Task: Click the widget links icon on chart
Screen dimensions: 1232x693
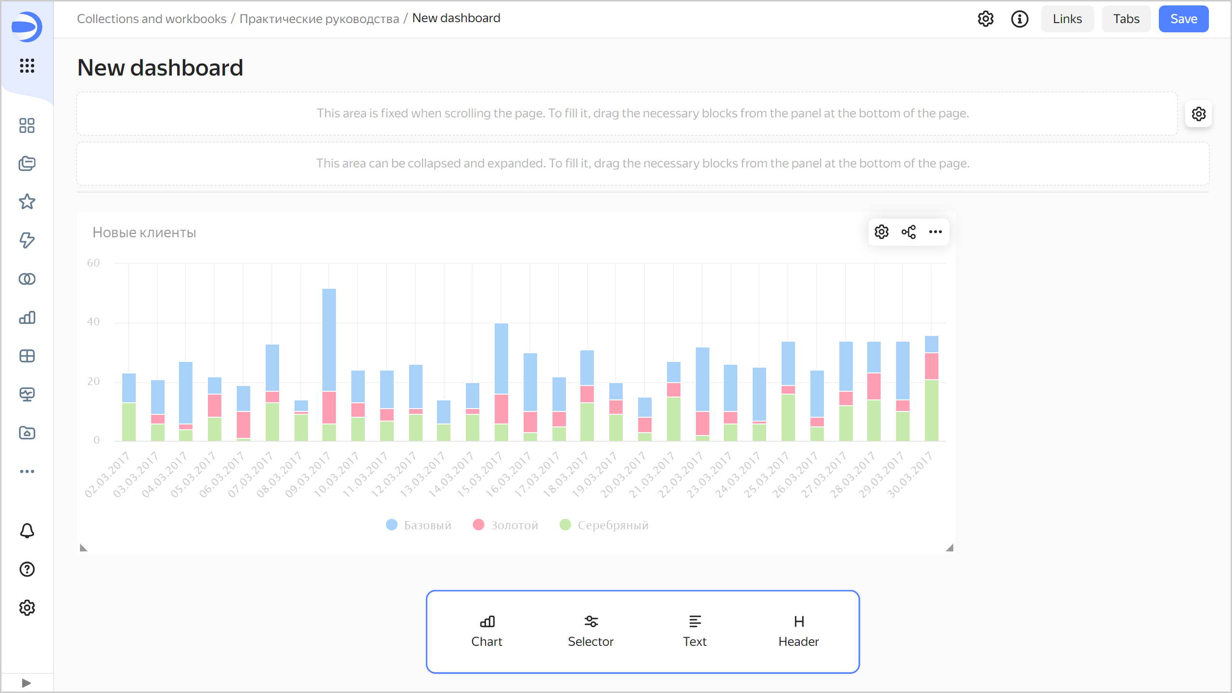Action: pyautogui.click(x=909, y=232)
